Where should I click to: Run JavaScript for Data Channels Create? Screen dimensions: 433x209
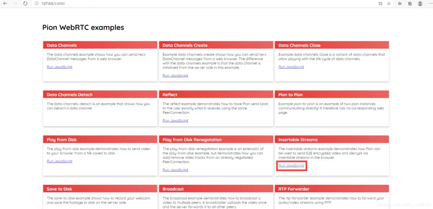pyautogui.click(x=175, y=75)
